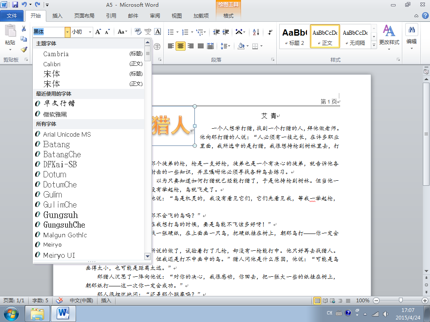The image size is (430, 322).
Task: Choose Cambria from font list
Action: (x=89, y=54)
